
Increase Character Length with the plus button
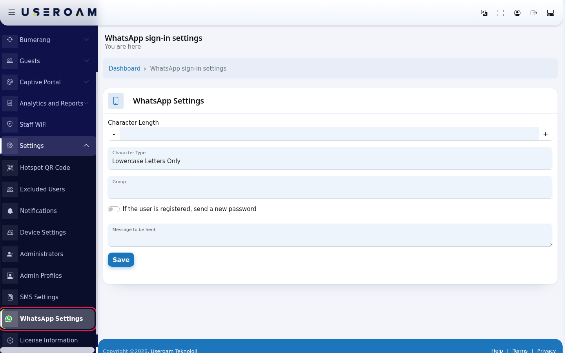click(x=545, y=134)
